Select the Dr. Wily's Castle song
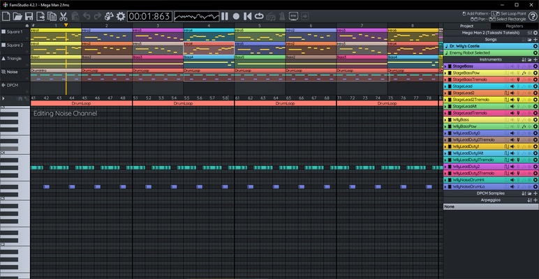 coord(491,46)
